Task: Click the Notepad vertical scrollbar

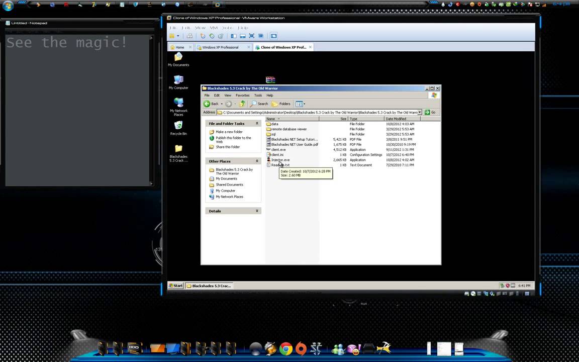Action: (x=151, y=110)
